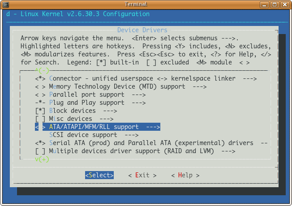This screenshot has width=292, height=206.
Task: Maximize the Terminal window
Action: tap(274, 4)
